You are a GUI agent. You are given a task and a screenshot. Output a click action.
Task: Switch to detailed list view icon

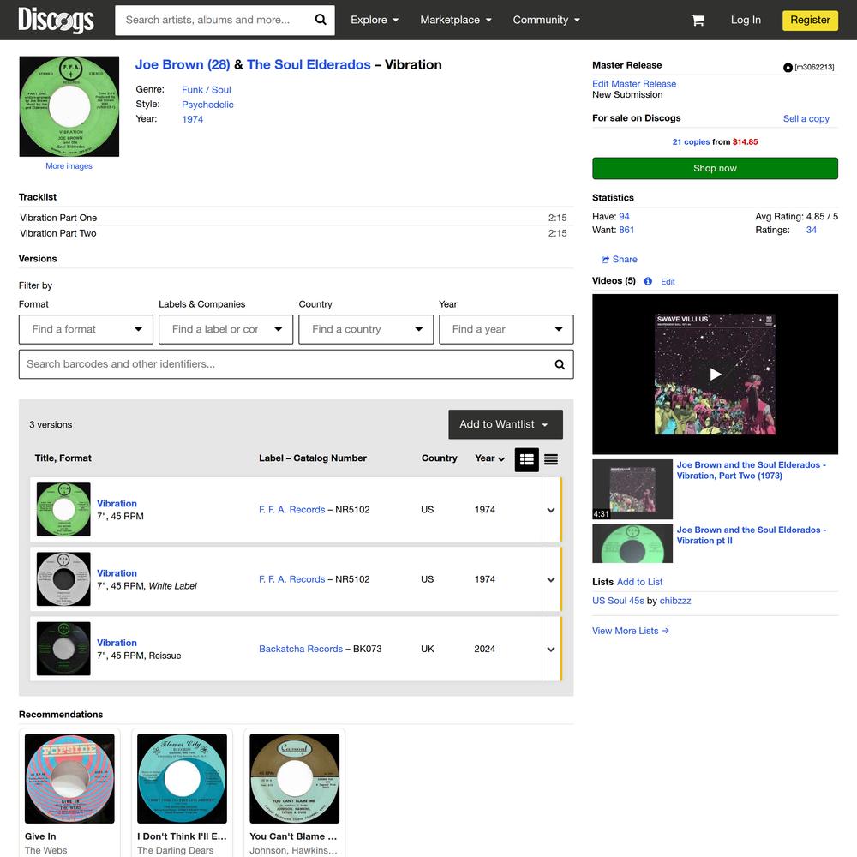[527, 459]
